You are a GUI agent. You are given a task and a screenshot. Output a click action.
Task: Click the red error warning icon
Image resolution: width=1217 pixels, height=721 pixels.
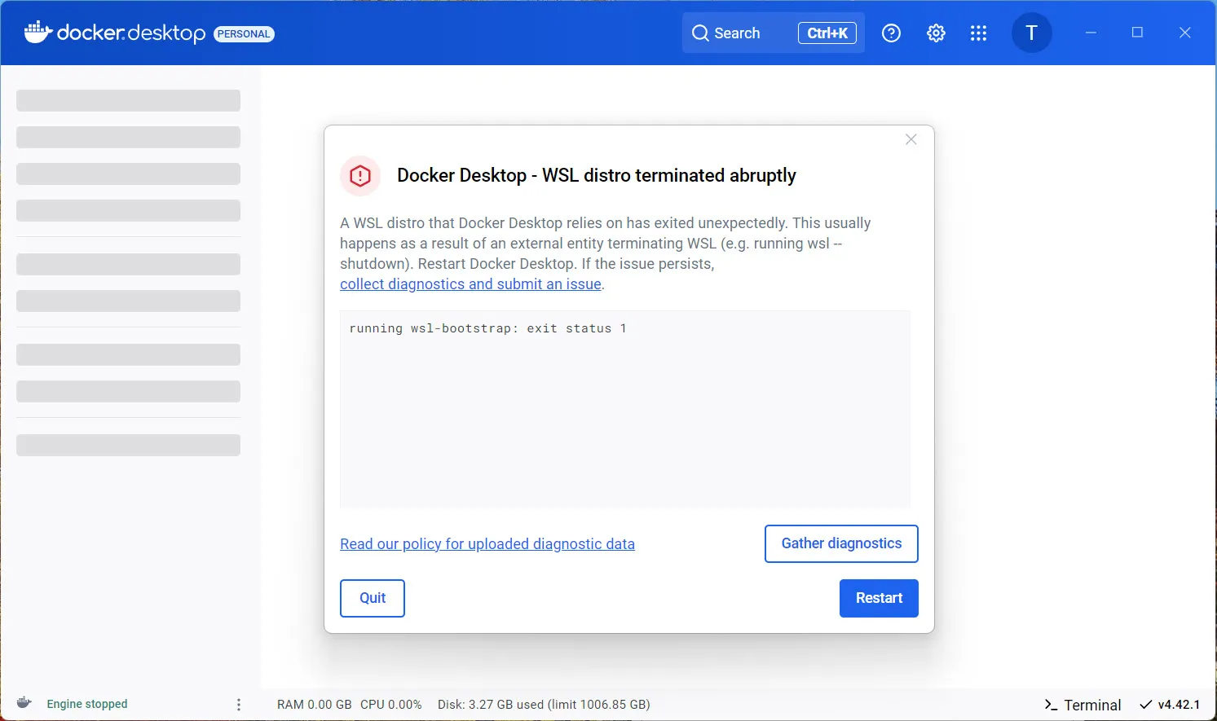tap(360, 176)
